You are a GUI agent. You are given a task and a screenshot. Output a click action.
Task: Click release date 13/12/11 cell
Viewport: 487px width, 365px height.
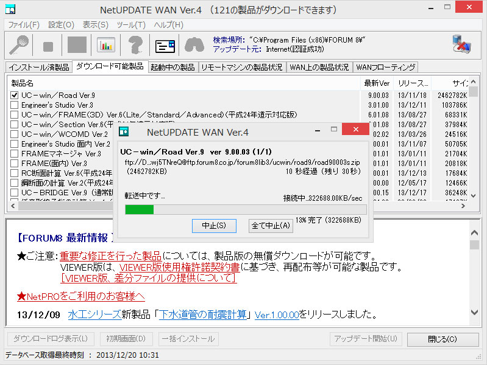[x=412, y=105]
